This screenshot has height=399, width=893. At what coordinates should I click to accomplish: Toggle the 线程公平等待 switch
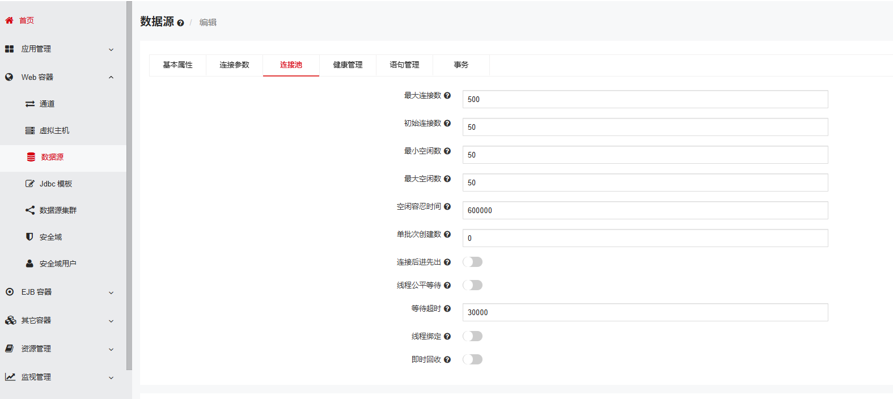pyautogui.click(x=472, y=285)
